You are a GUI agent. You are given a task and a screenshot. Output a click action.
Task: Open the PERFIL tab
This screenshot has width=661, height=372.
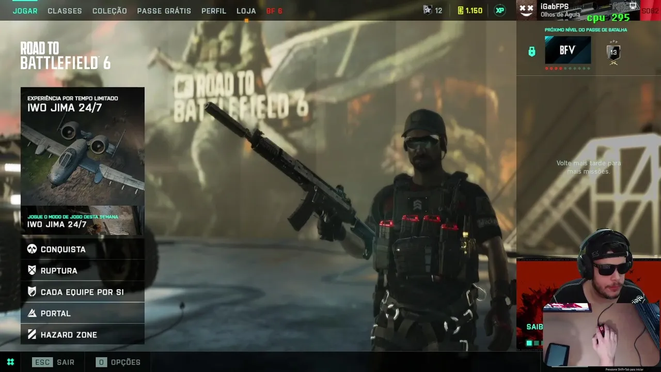[x=214, y=11]
